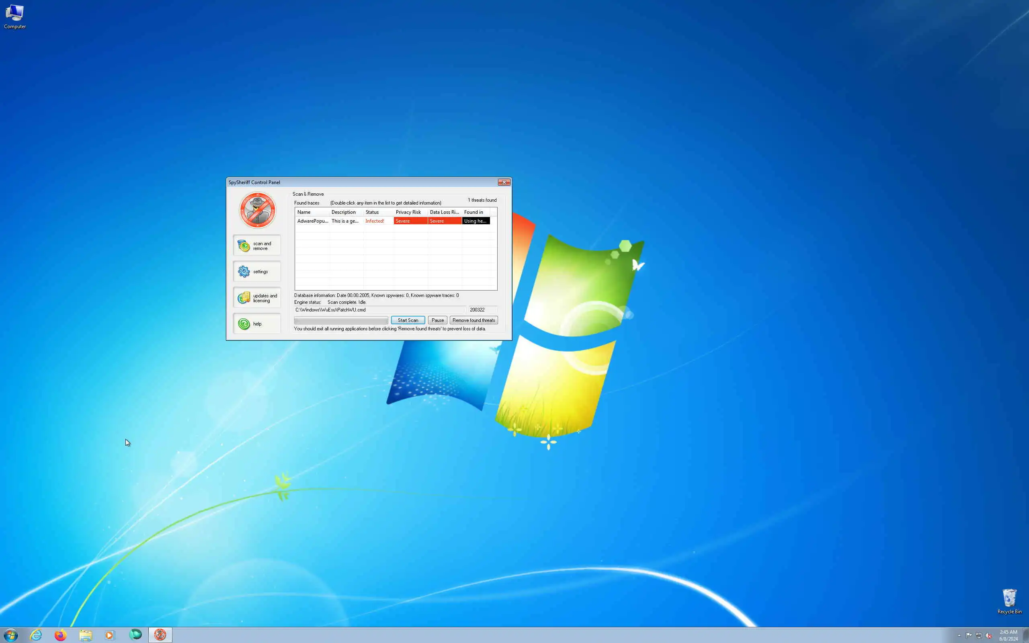Click the Pause button
1029x643 pixels.
[x=437, y=320]
